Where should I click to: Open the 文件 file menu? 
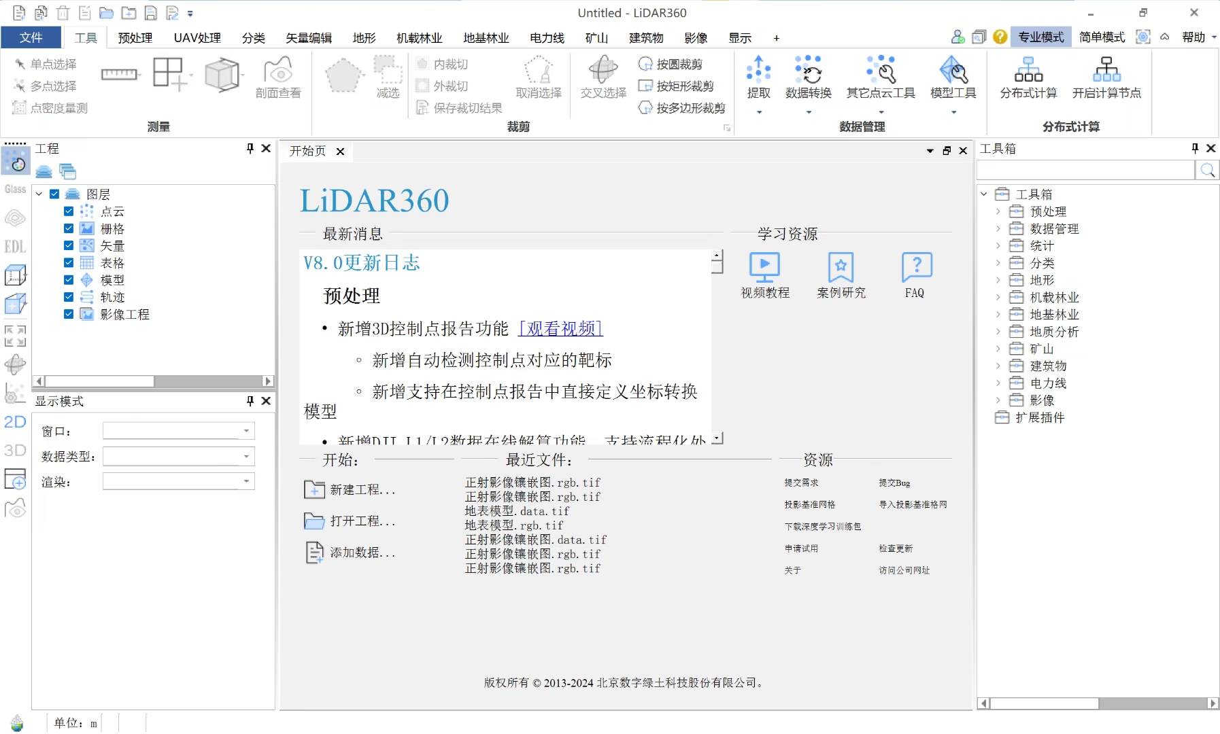coord(31,37)
